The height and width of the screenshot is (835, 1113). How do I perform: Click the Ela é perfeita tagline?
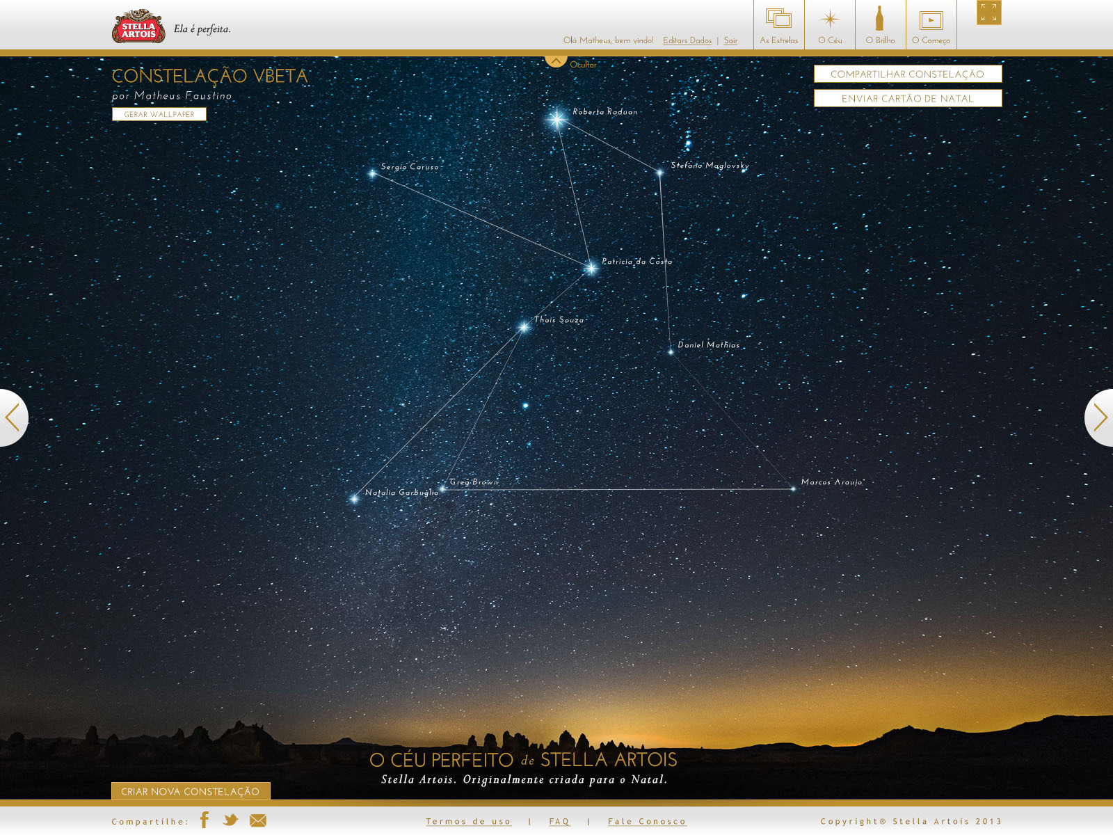(202, 29)
